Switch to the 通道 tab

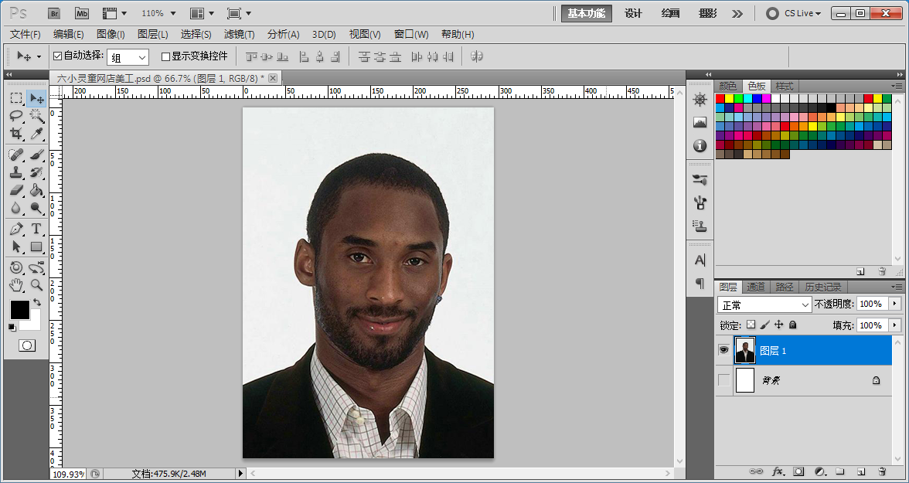tap(756, 287)
